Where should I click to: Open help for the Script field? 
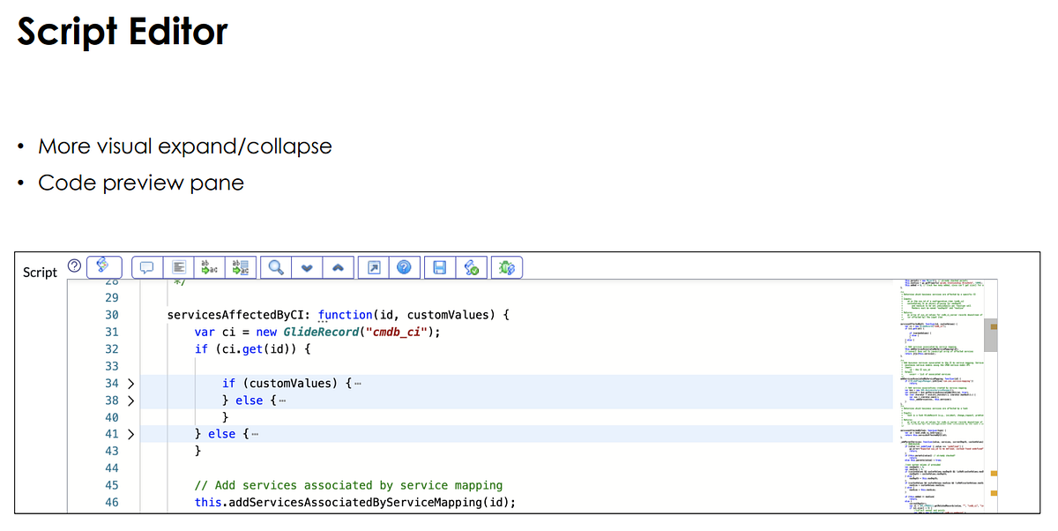[74, 265]
